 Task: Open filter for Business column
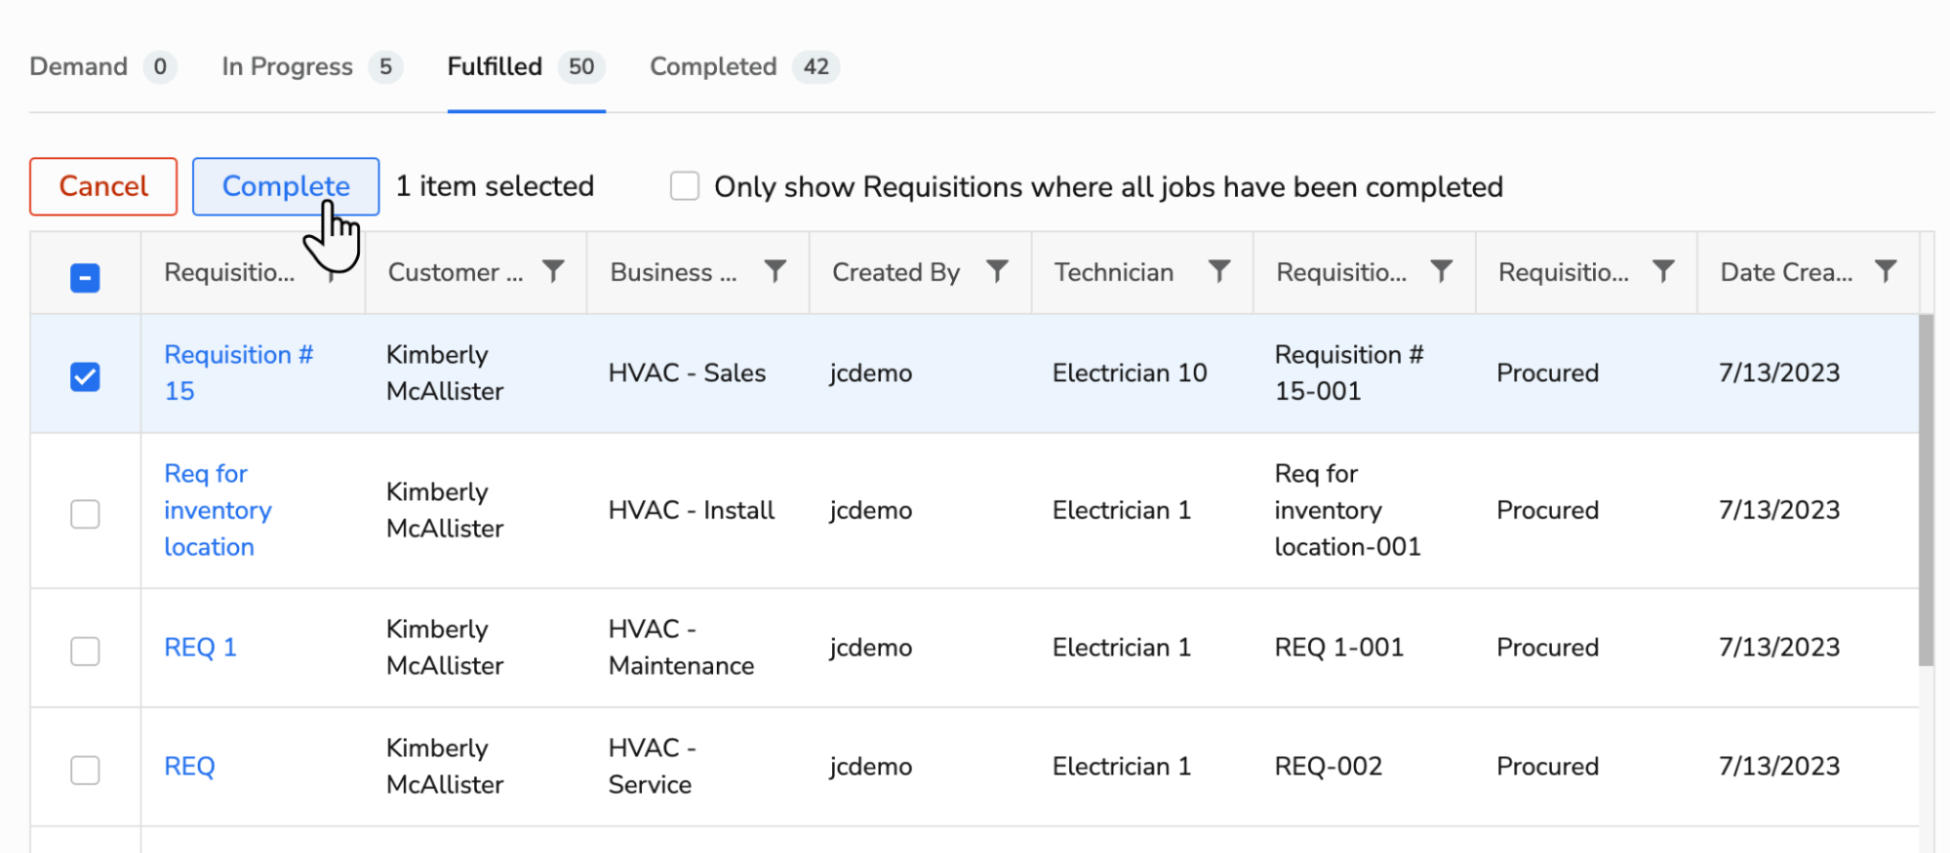776,272
